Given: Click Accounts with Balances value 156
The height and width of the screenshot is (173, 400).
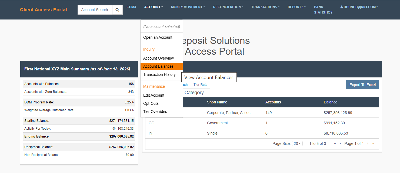Looking at the screenshot, I should [131, 84].
